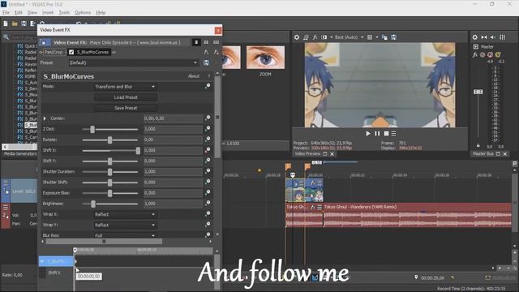
Task: Open Wrap X Reflect dropdown
Action: pyautogui.click(x=126, y=214)
